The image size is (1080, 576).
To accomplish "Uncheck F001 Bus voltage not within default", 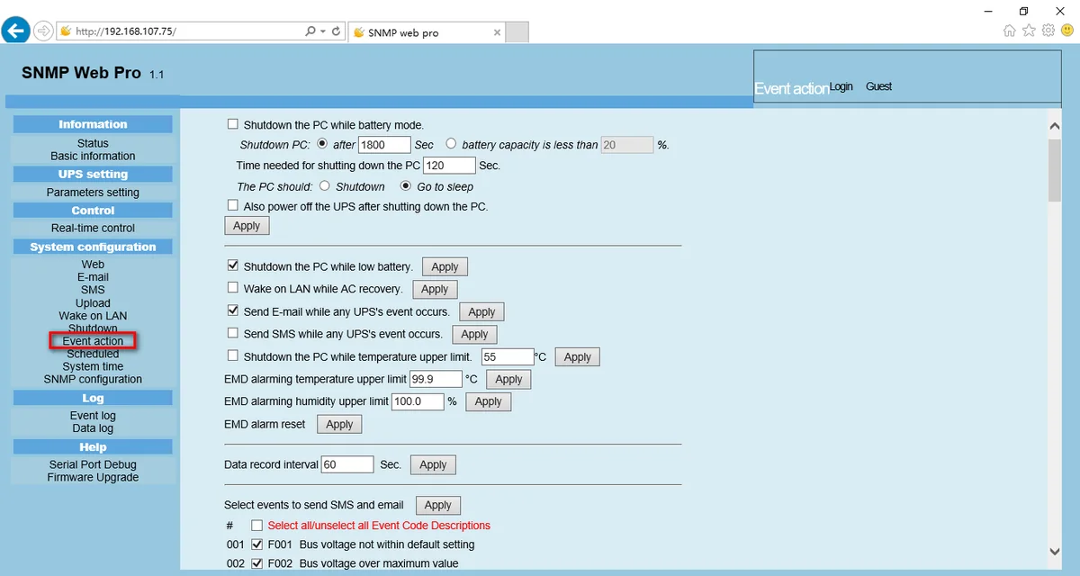I will click(x=257, y=544).
